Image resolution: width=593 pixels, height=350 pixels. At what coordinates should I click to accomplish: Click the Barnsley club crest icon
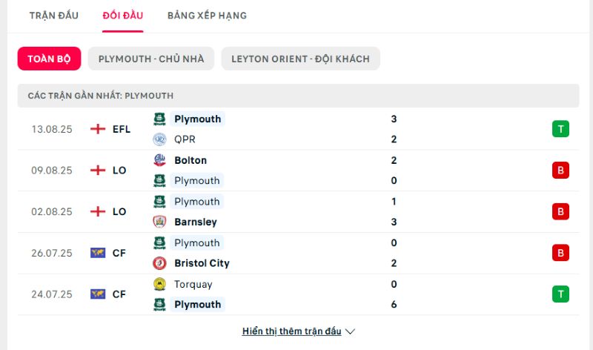(159, 222)
